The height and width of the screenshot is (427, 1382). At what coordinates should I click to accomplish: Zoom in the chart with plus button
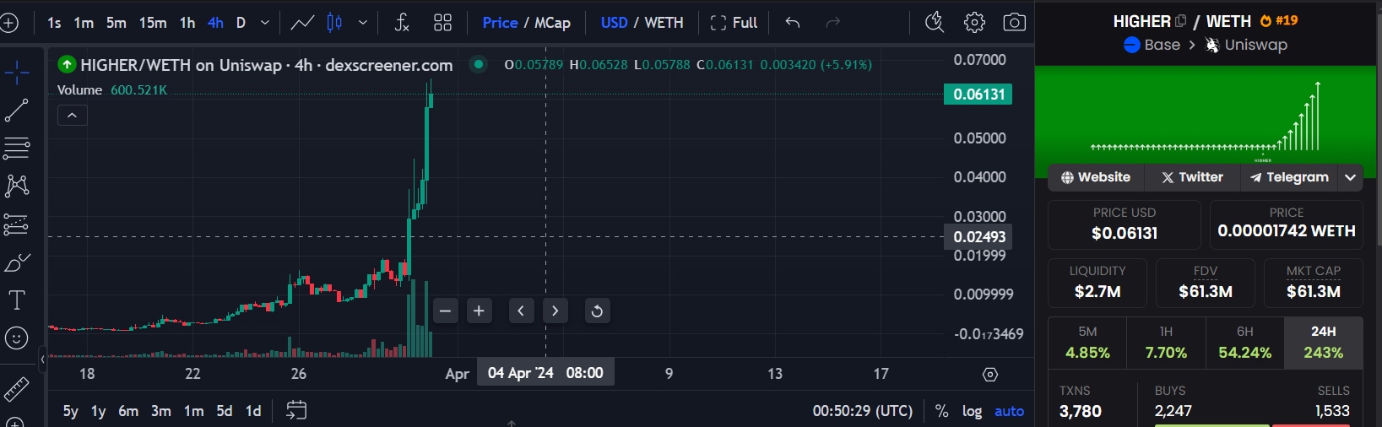(x=479, y=311)
